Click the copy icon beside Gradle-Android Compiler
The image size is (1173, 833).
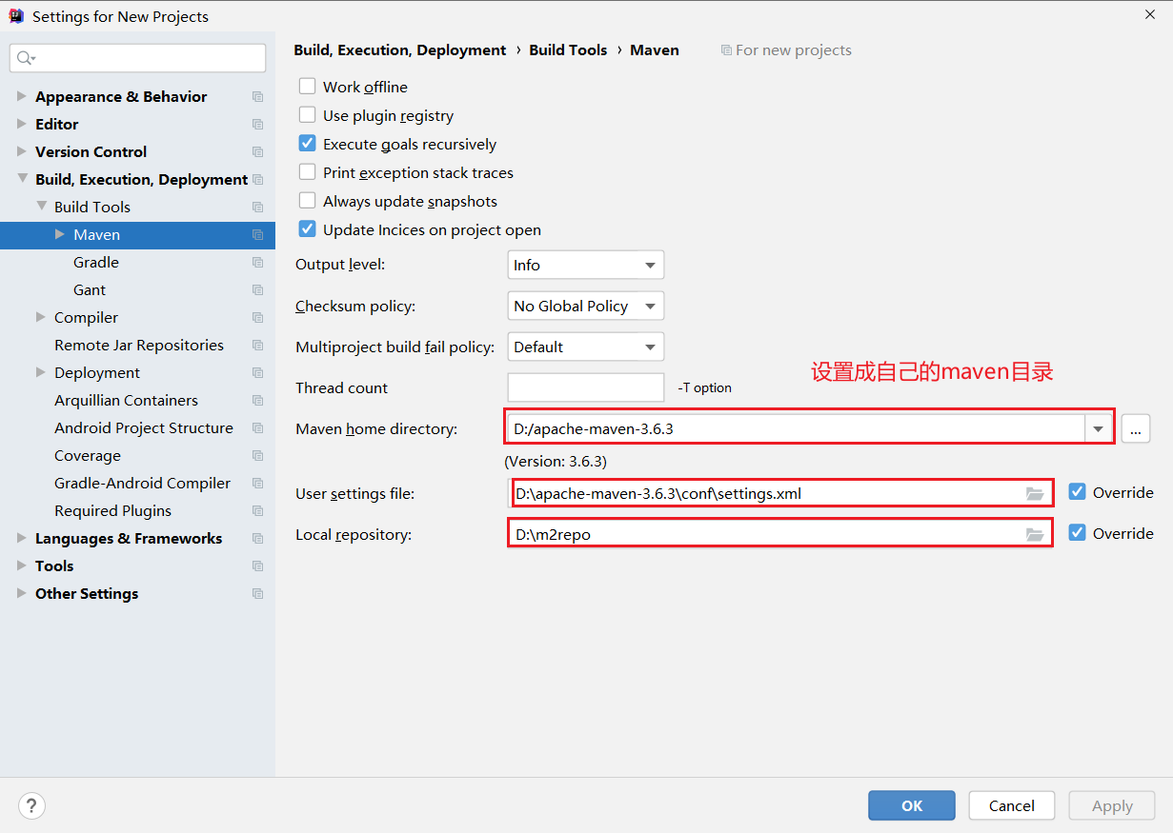coord(257,483)
